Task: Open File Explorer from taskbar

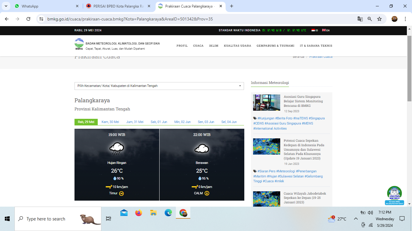Action: point(154,213)
